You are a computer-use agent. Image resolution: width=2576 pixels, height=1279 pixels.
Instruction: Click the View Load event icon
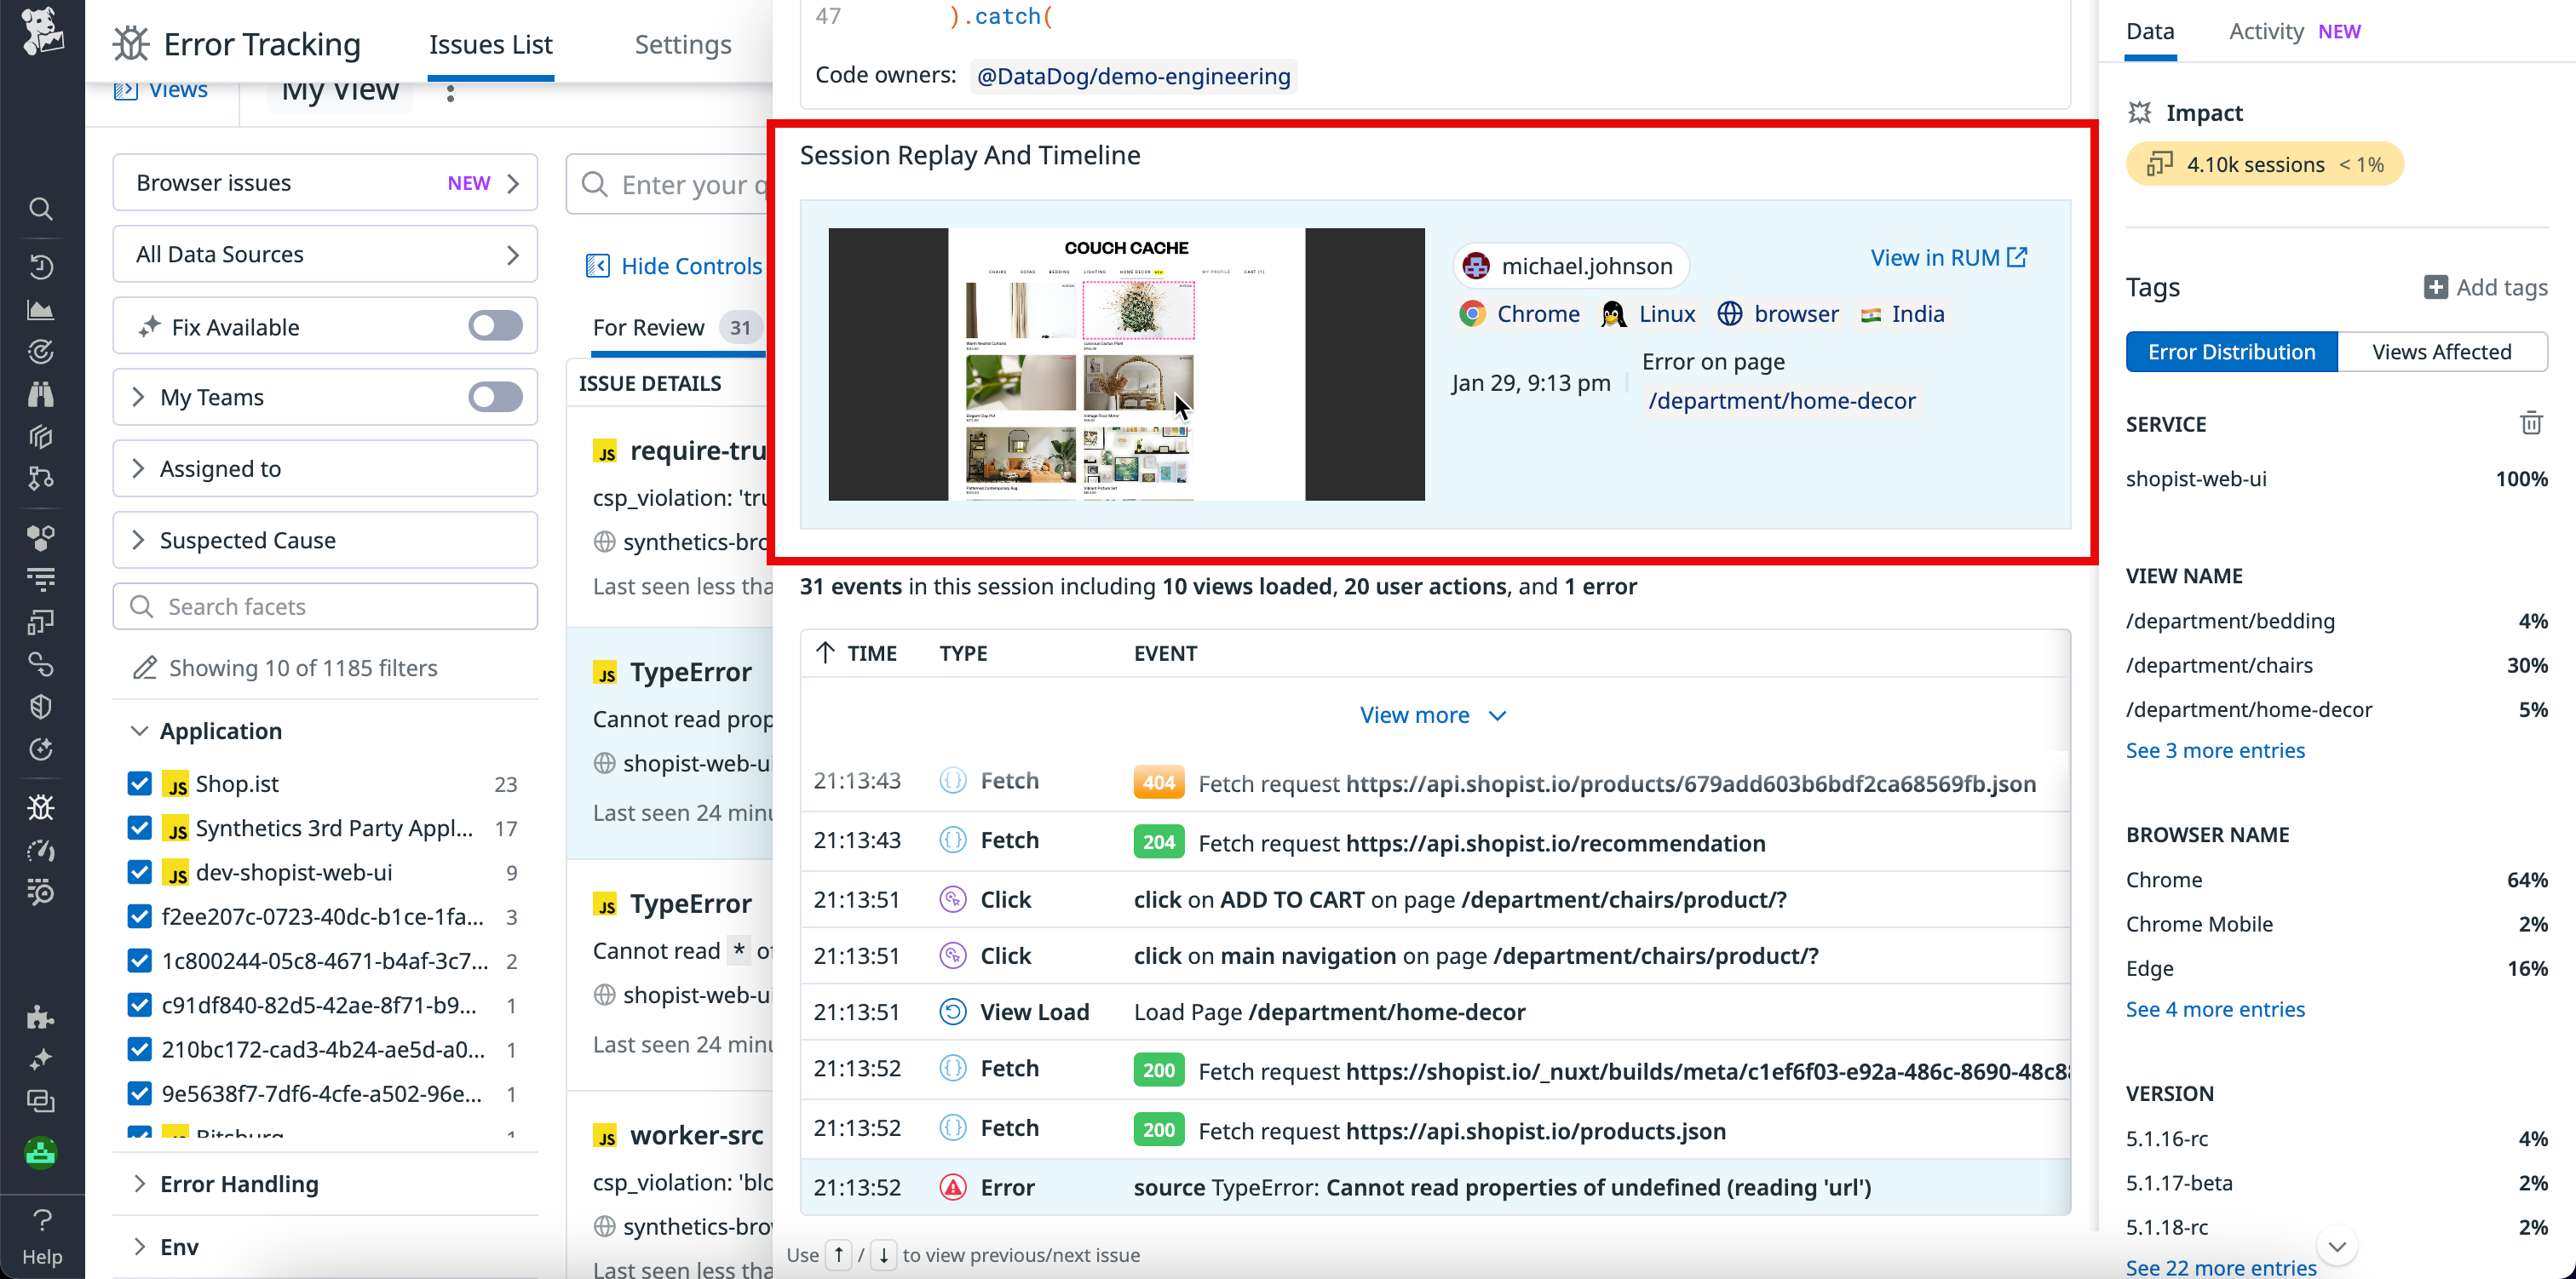click(x=953, y=1012)
